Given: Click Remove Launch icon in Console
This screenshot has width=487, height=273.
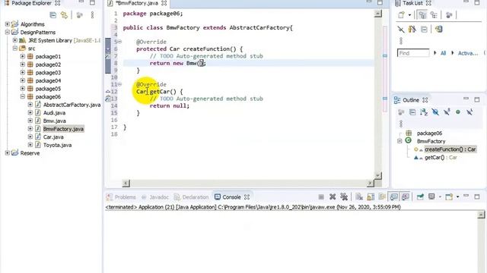Looking at the screenshot, I should 333,197.
